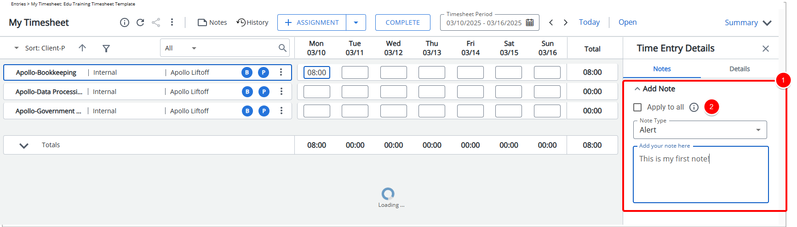Enable the Apply to all checkbox

tap(637, 107)
